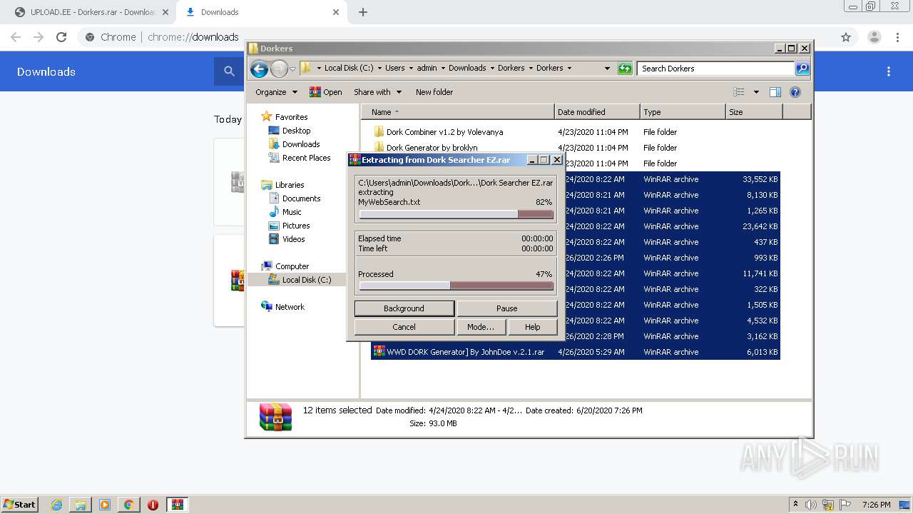Open the Documents library

(x=301, y=198)
